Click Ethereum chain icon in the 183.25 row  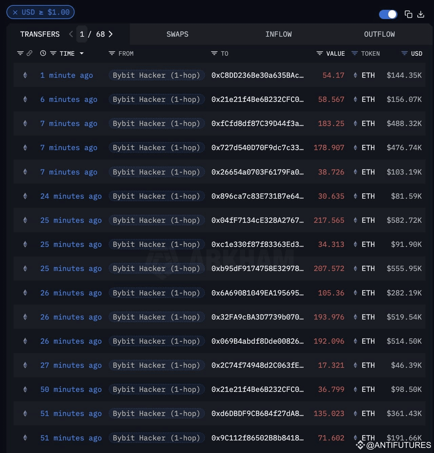coord(25,123)
